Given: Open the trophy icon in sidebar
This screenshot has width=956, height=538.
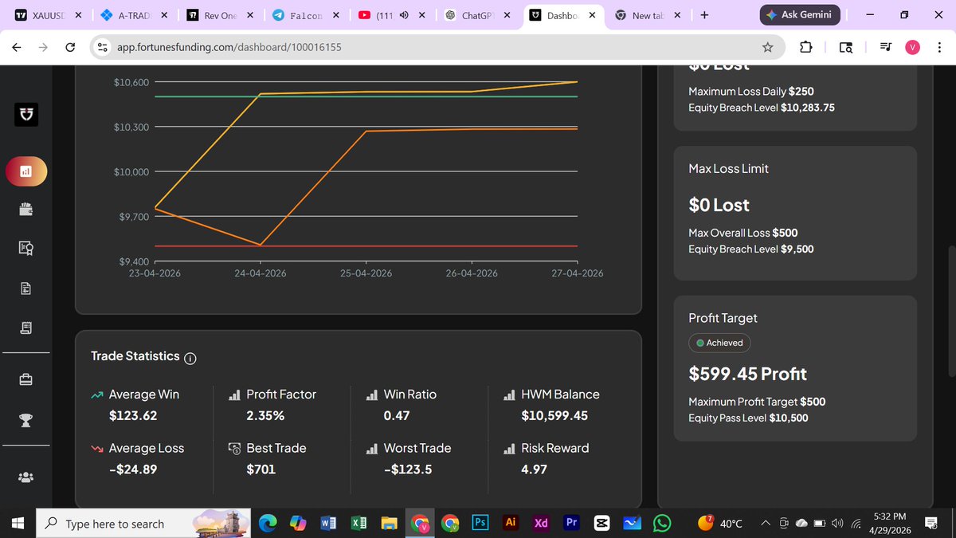Looking at the screenshot, I should point(26,419).
